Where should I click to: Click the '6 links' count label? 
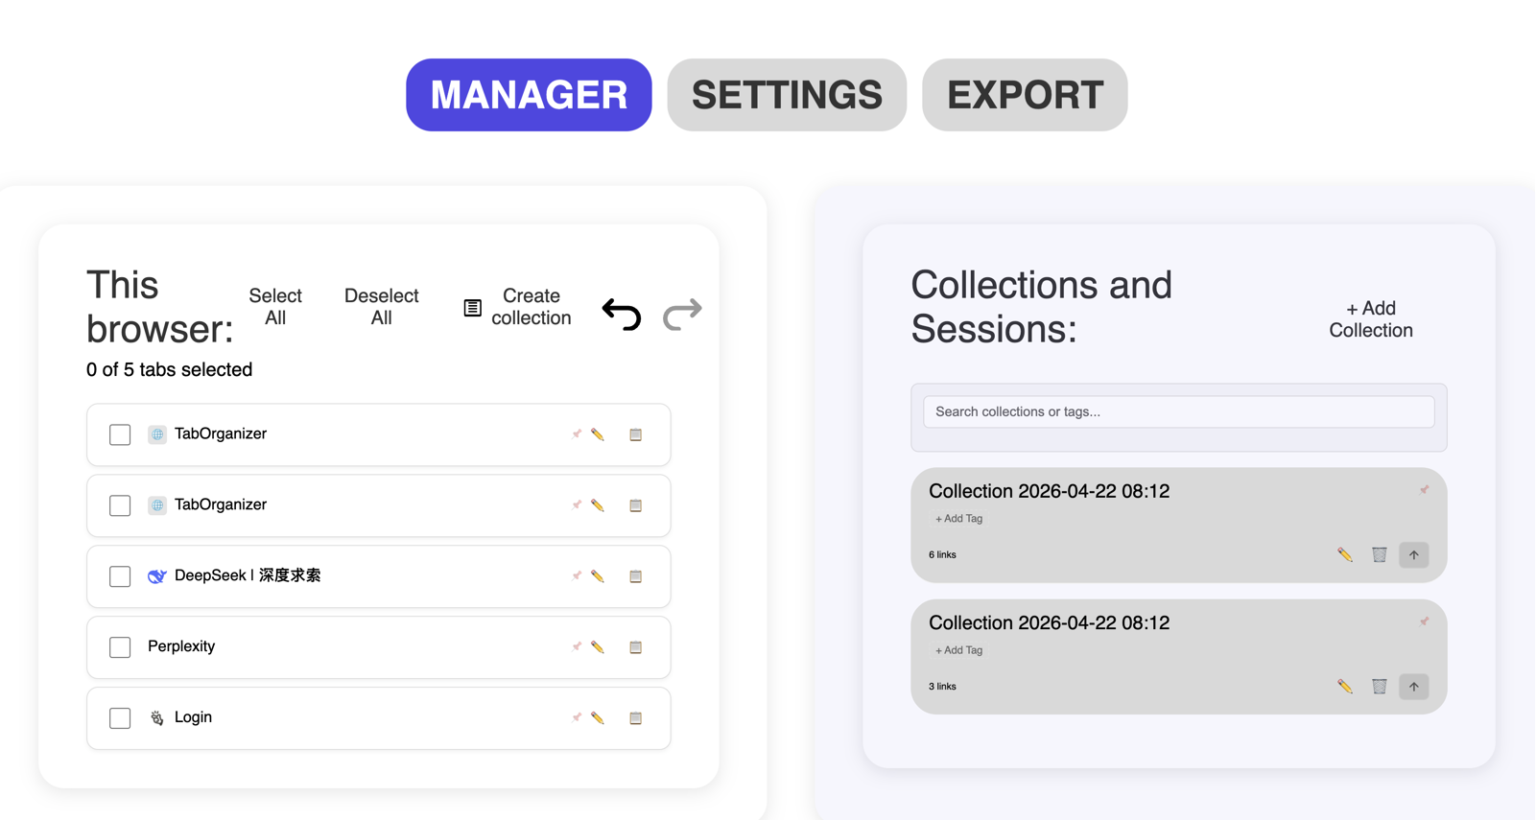[942, 555]
